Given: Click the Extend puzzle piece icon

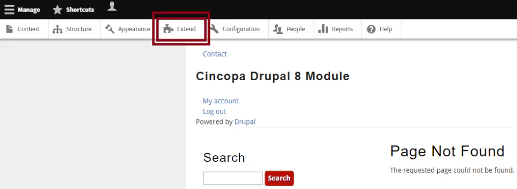Looking at the screenshot, I should point(169,29).
